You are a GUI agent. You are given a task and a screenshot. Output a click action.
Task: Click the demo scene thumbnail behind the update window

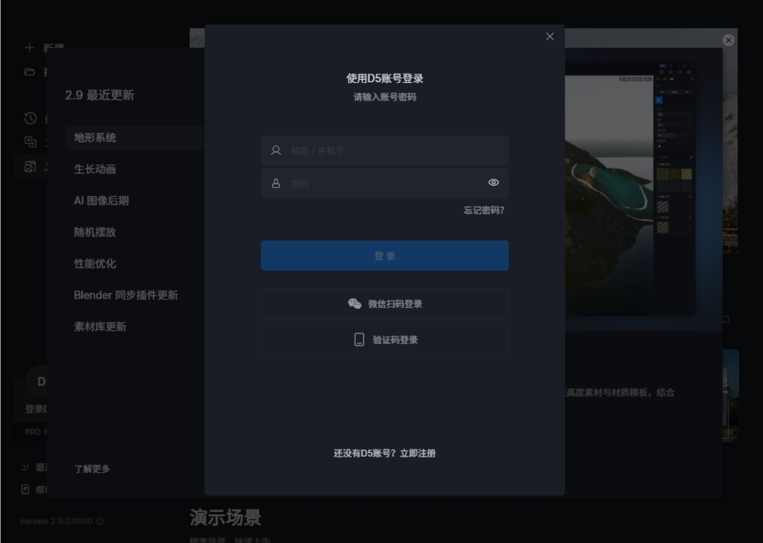point(730,395)
